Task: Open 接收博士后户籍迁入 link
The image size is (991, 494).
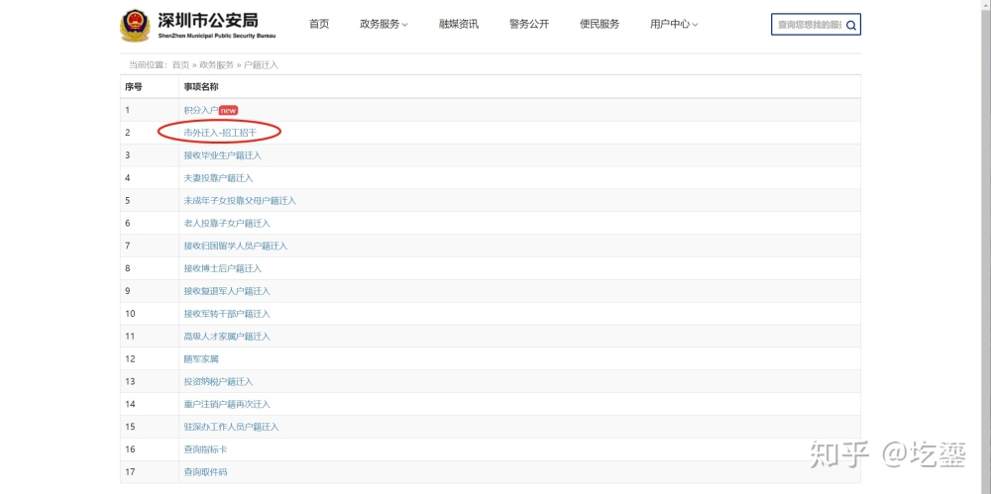Action: coord(222,268)
